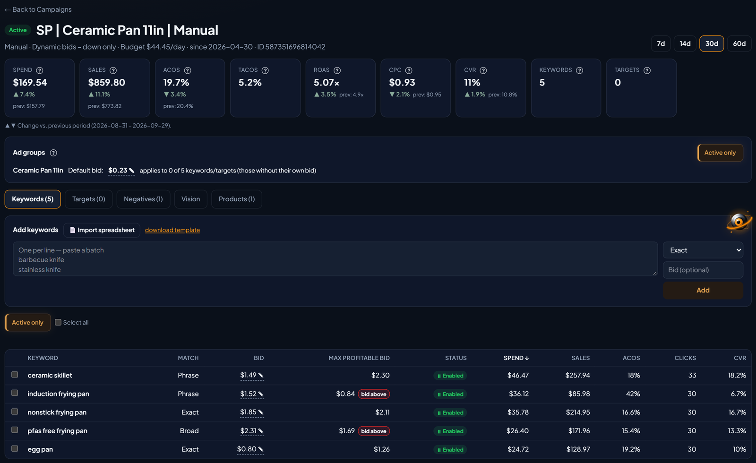Click the Ad groups help icon

53,153
